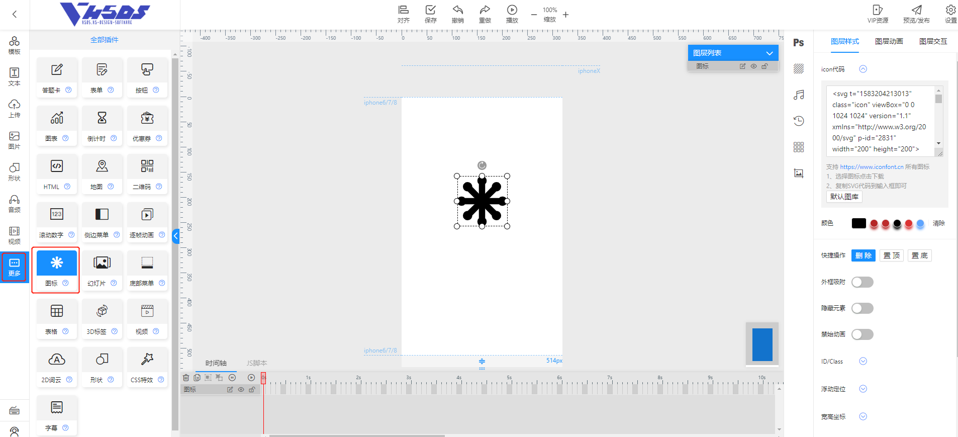Toggle the 隐藏元素 switch
This screenshot has height=437, width=958.
[x=863, y=308]
